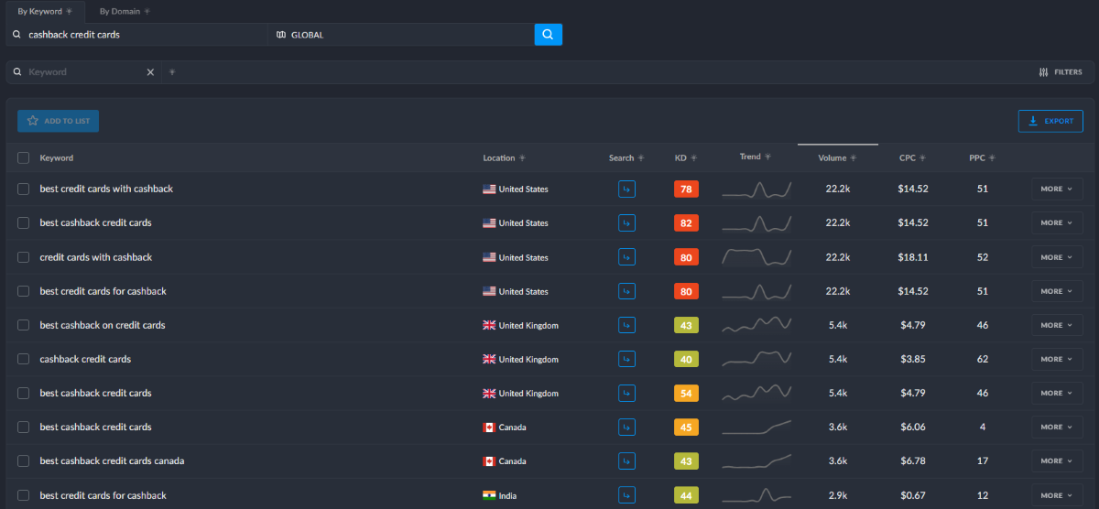Click the $18.11 CPC value

[913, 257]
